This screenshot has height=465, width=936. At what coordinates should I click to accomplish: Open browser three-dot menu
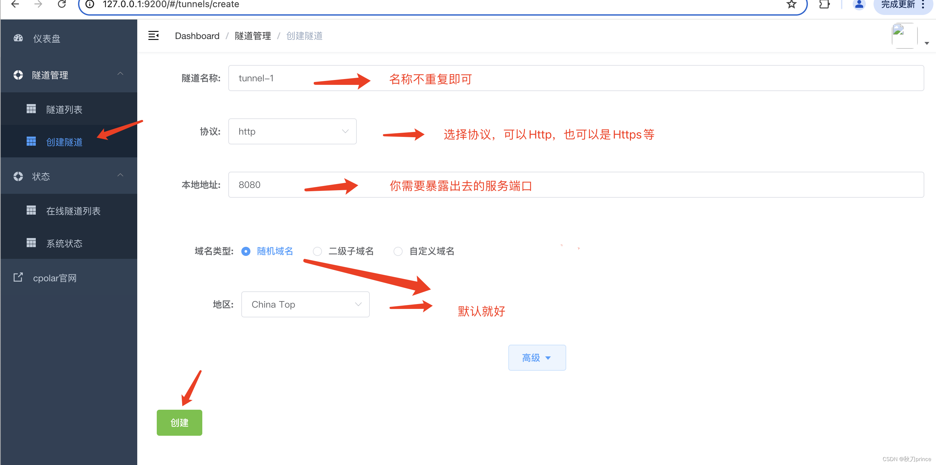[x=923, y=4]
